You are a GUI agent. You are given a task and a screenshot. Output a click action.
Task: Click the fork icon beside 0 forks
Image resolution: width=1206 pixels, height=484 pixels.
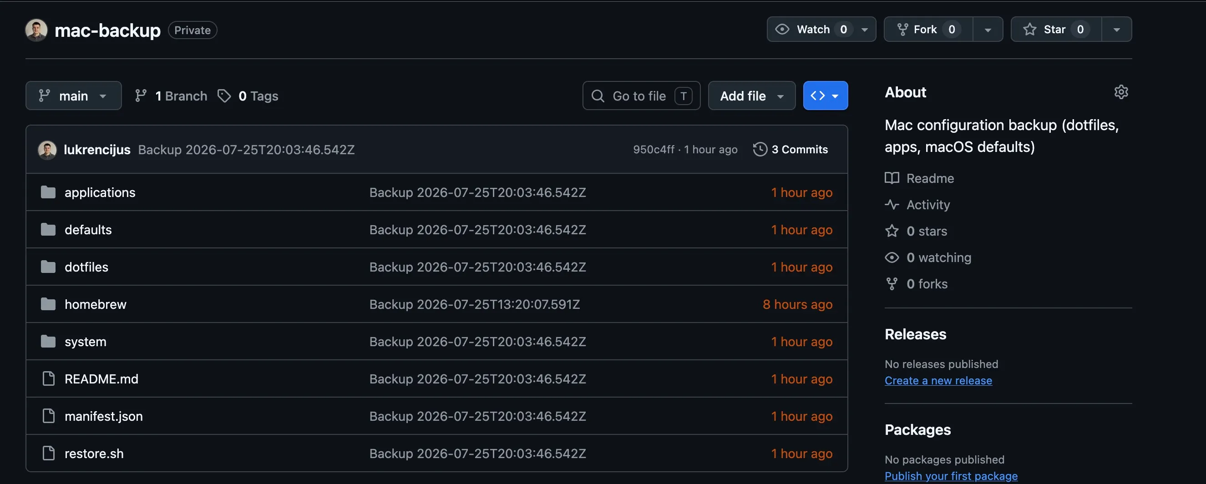(x=892, y=284)
